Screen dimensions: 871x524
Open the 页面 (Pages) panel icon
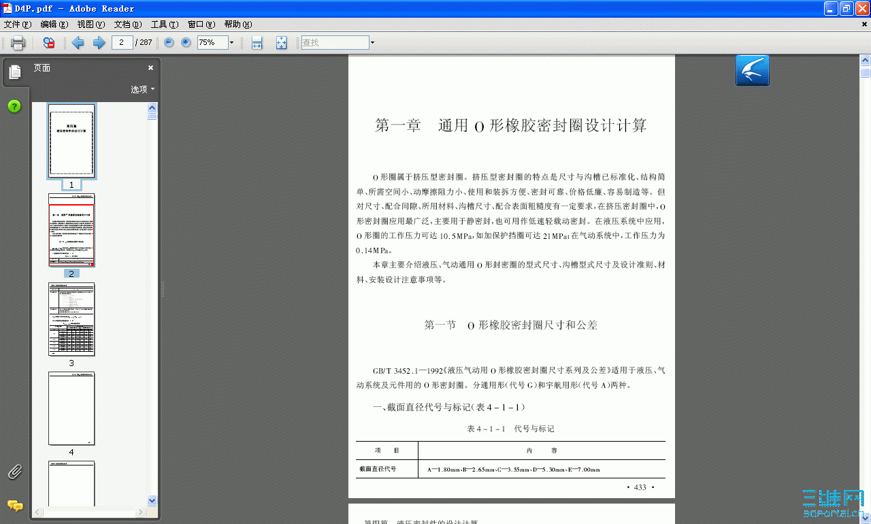click(x=15, y=71)
